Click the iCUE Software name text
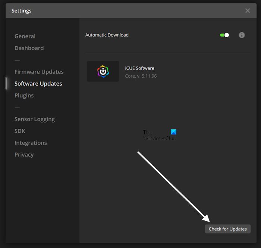This screenshot has width=261, height=248. click(139, 68)
